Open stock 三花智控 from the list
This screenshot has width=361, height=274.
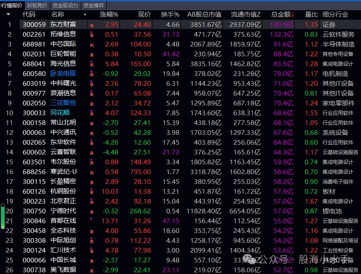coord(63,103)
